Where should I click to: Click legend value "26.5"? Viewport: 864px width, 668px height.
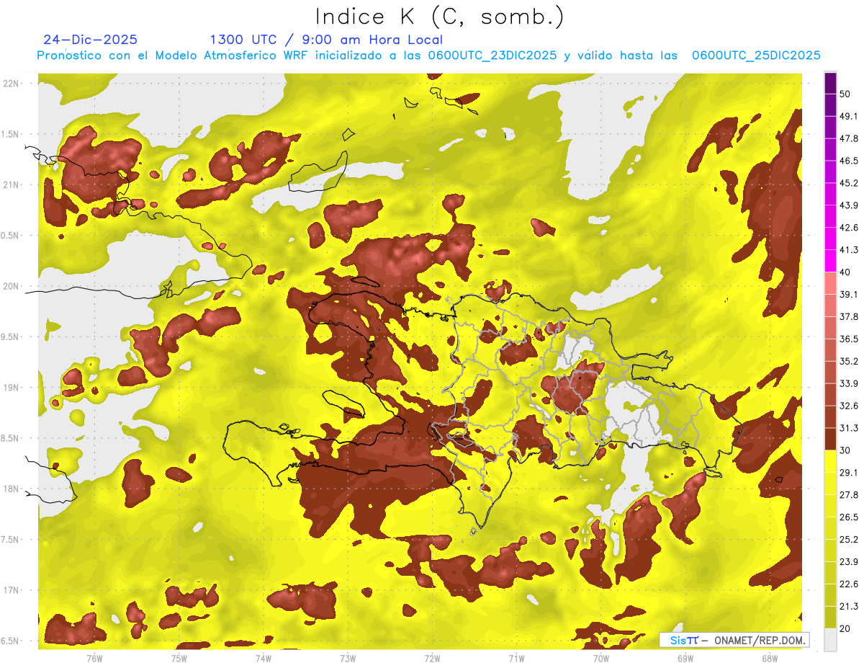click(849, 517)
